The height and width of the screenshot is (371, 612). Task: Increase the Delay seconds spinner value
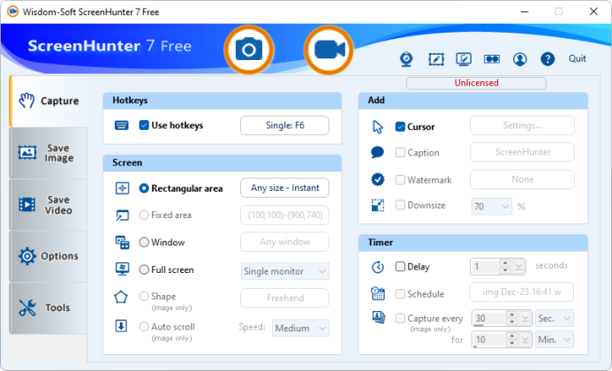pyautogui.click(x=505, y=263)
